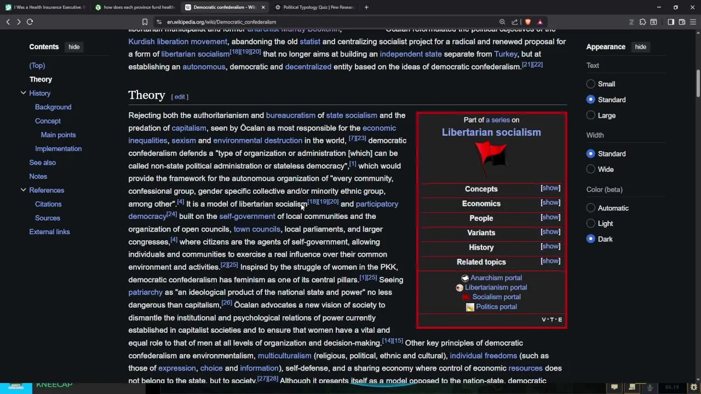Edit the Theory section
The image size is (701, 394).
point(180,97)
